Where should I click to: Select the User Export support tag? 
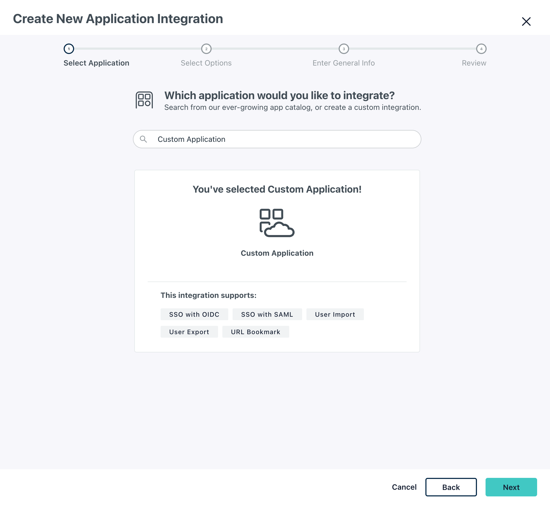(189, 331)
